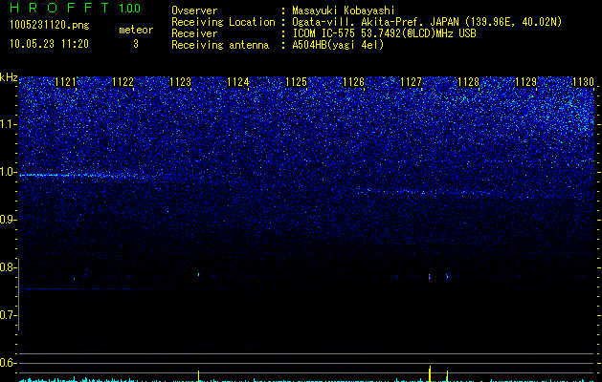Select antenna value A504HB(yagi 4el)
Viewport: 602px width, 382px height.
tap(338, 45)
